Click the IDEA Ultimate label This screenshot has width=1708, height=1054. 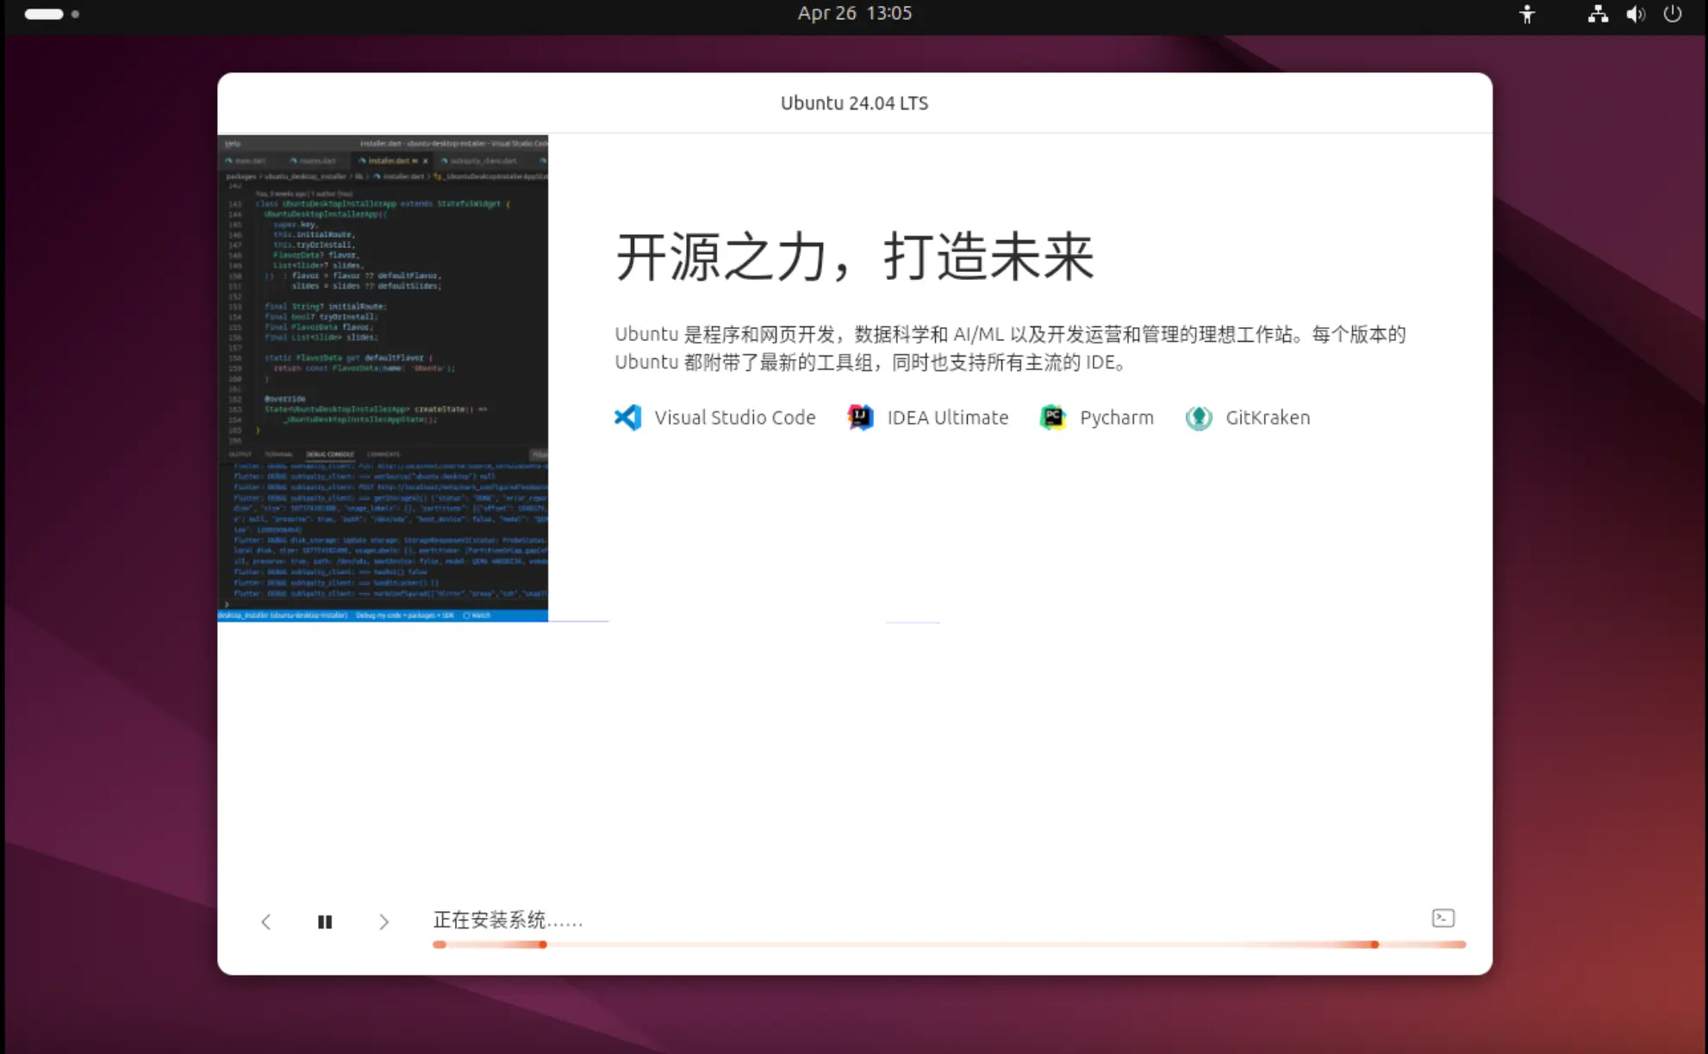pos(947,418)
